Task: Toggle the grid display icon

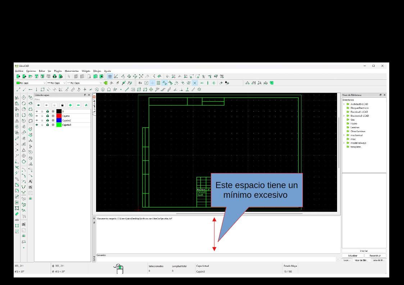Action: pyautogui.click(x=110, y=76)
